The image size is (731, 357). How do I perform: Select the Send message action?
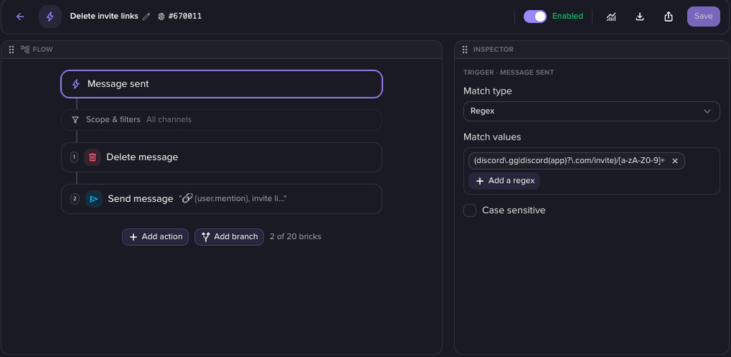pyautogui.click(x=221, y=199)
